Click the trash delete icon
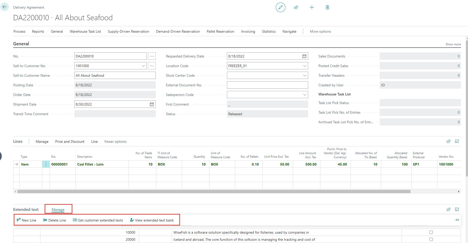Image resolution: width=468 pixels, height=243 pixels. pos(327,7)
